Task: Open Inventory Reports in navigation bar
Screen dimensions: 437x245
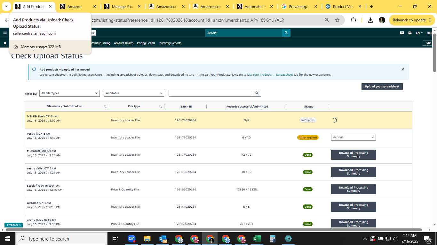Action: click(x=170, y=43)
